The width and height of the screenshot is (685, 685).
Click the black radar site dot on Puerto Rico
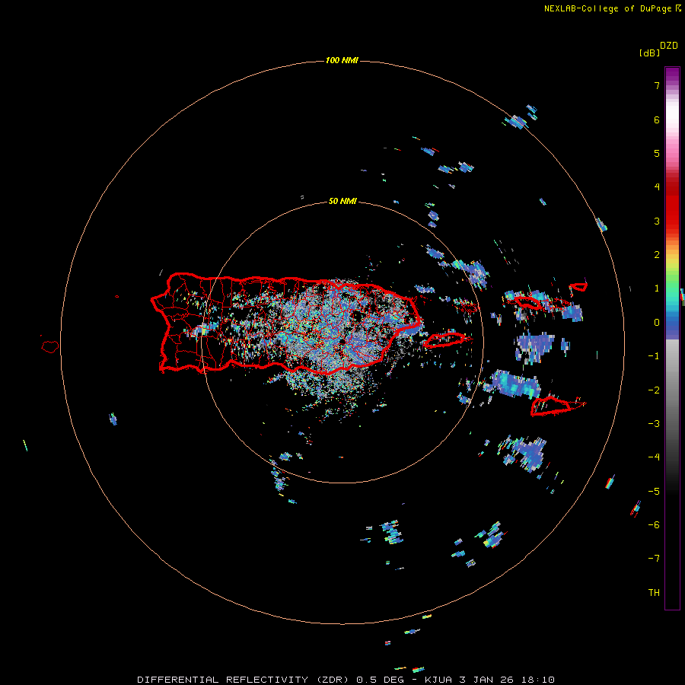click(x=343, y=340)
